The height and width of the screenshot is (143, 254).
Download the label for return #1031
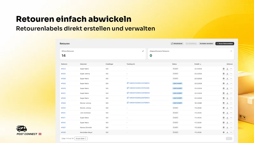coord(227,93)
